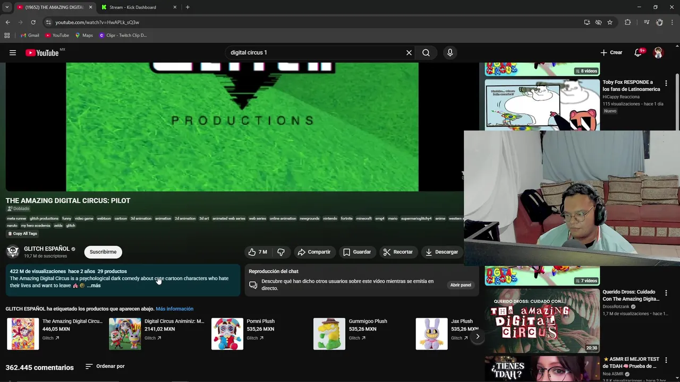Bookmark this page with the star
680x382 pixels.
point(610,22)
